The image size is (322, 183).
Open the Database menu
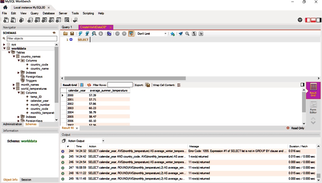(x=48, y=13)
